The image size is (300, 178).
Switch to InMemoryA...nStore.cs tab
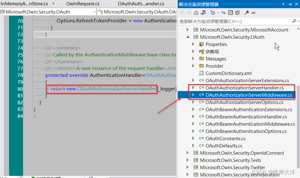pyautogui.click(x=24, y=4)
